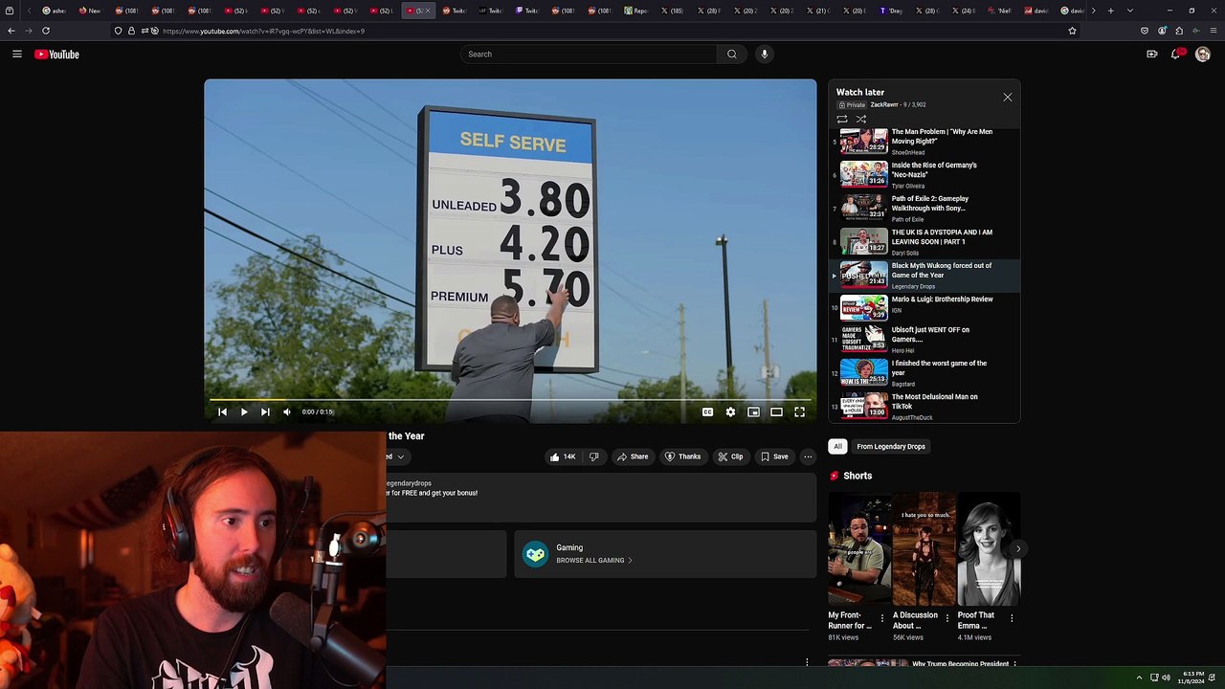Toggle closed captions on the video
Viewport: 1225px width, 689px height.
point(707,412)
